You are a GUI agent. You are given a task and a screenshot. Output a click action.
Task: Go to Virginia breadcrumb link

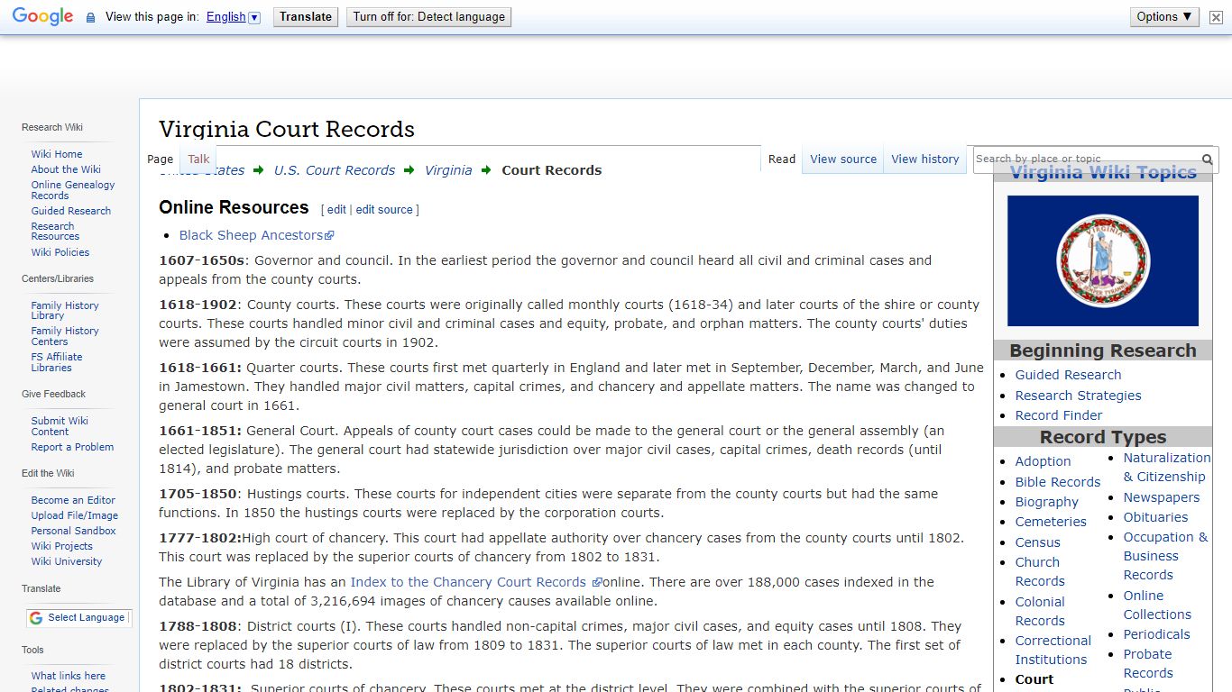[x=448, y=170]
